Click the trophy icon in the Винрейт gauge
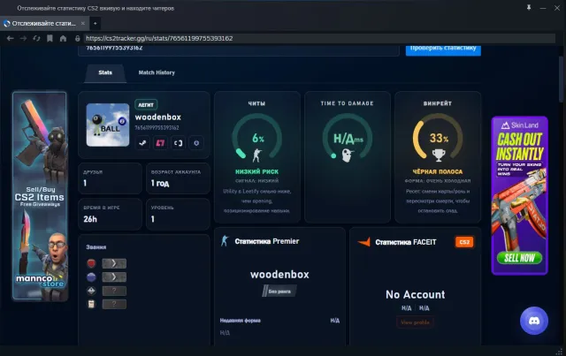Image resolution: width=566 pixels, height=356 pixels. click(x=439, y=155)
